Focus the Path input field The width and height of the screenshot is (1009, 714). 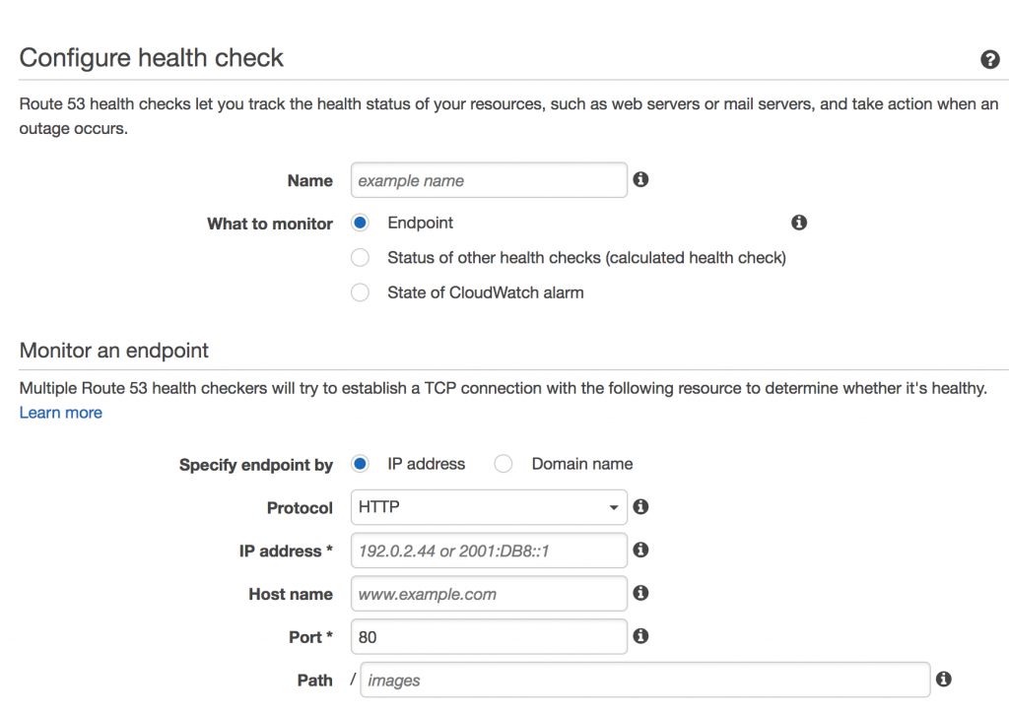[x=644, y=680]
